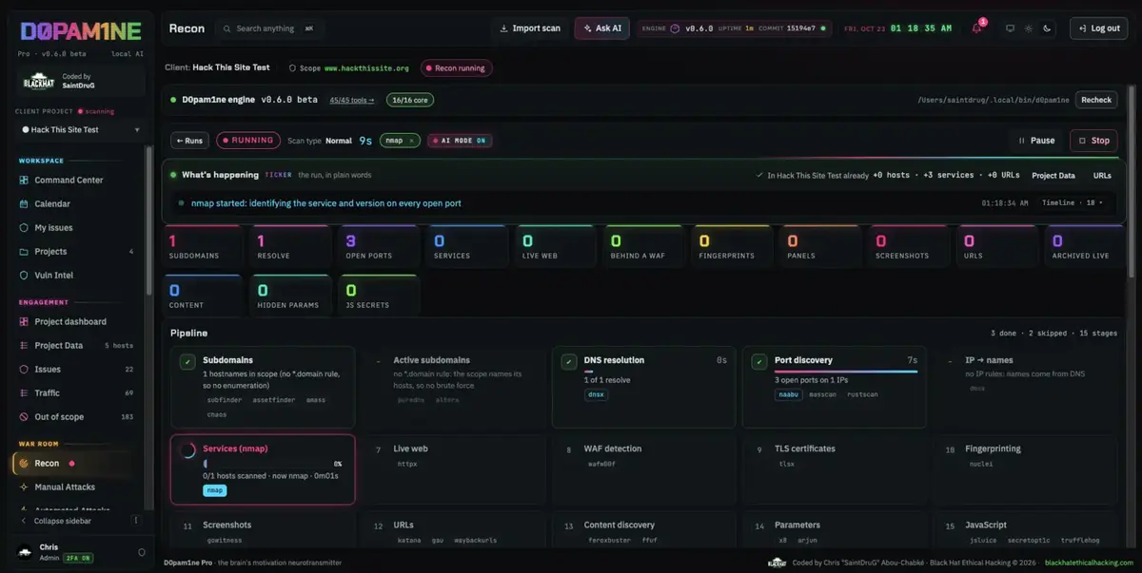Click the Port discovery stage checkmark

(x=758, y=362)
